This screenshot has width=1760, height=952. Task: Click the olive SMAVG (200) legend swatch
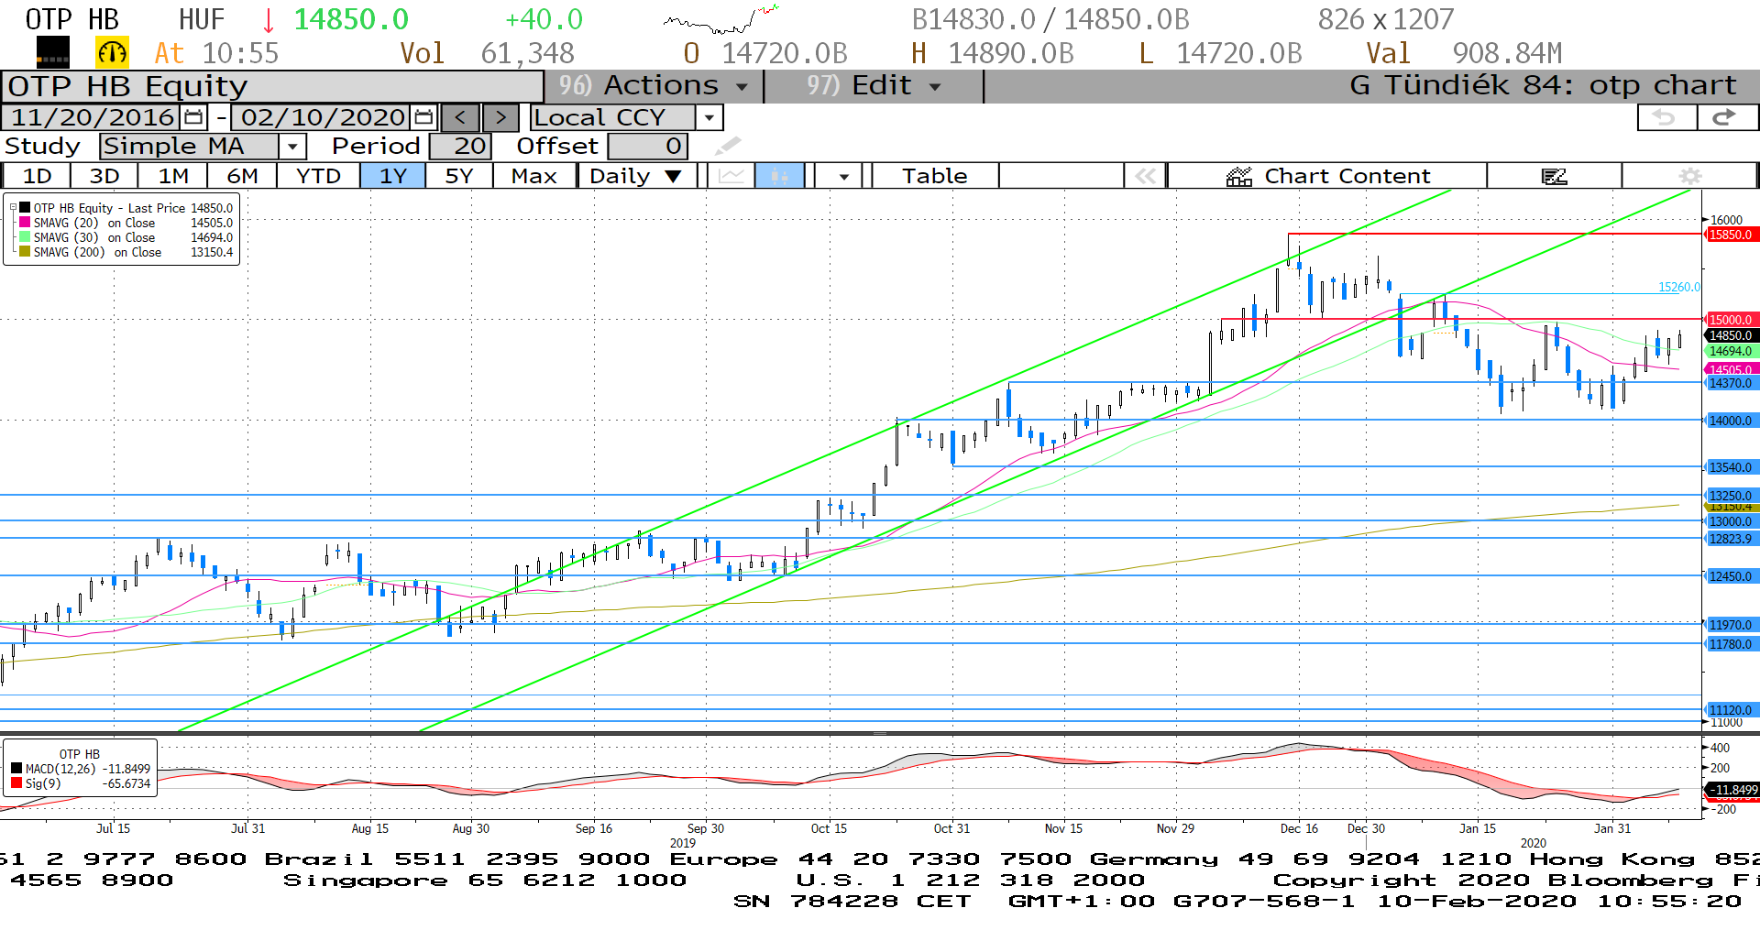(25, 252)
